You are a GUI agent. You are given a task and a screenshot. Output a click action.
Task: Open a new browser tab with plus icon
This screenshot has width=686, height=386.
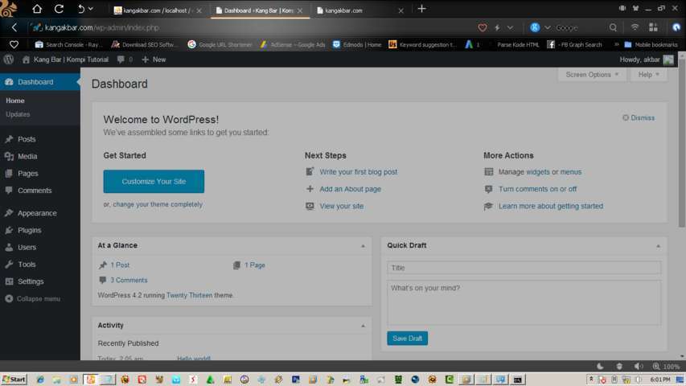pyautogui.click(x=421, y=9)
